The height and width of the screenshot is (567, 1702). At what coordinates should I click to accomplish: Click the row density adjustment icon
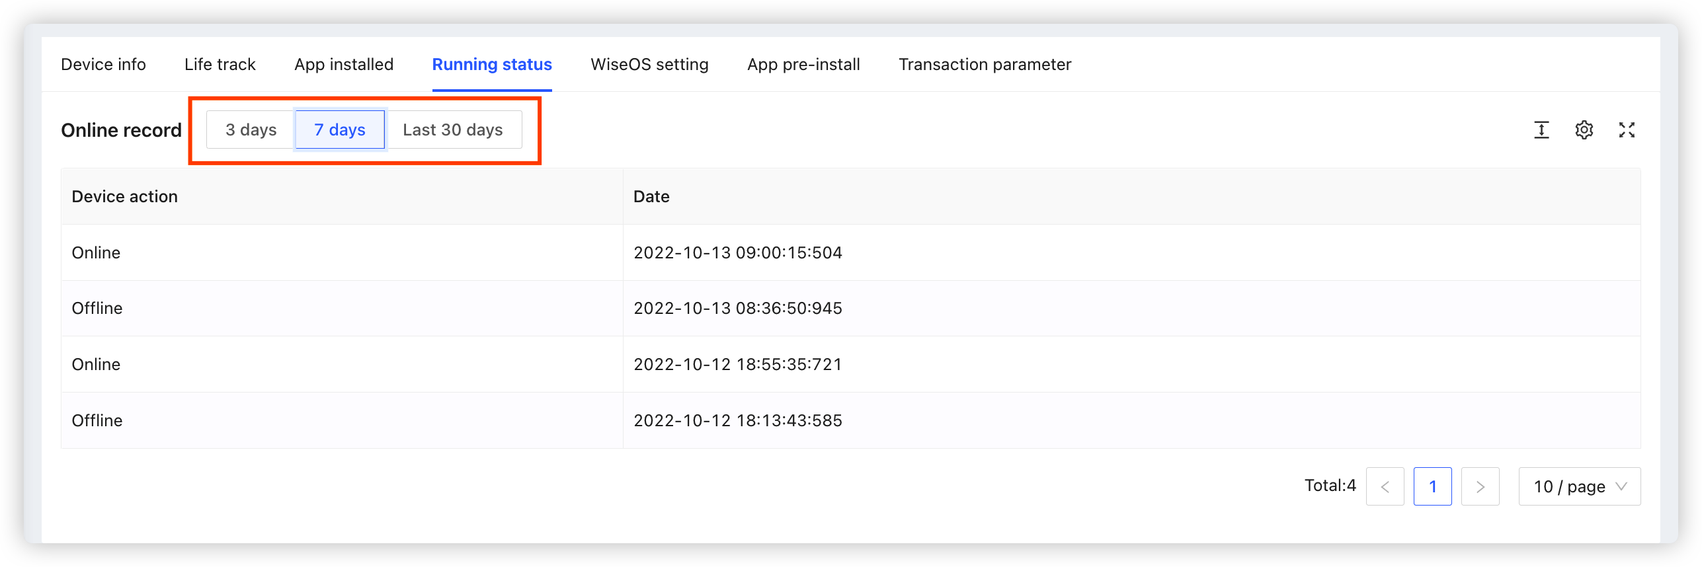coord(1541,130)
